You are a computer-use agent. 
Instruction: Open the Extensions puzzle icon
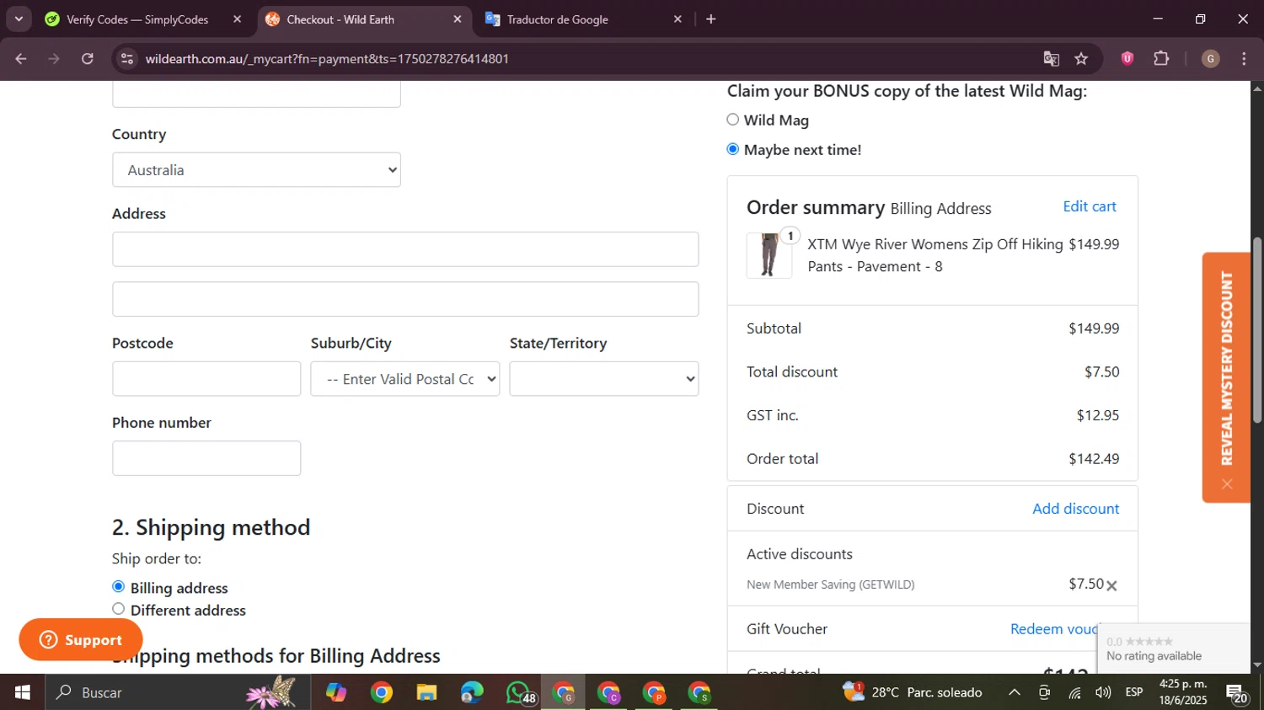[x=1161, y=59]
